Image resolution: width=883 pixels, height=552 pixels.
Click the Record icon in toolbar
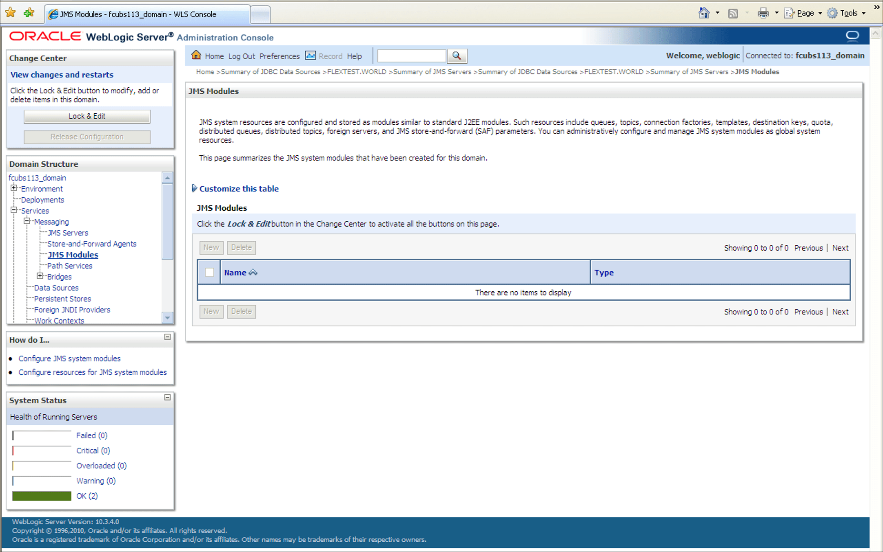tap(310, 55)
